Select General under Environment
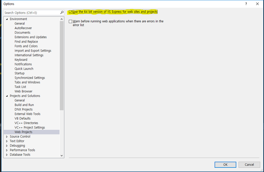 [20, 23]
